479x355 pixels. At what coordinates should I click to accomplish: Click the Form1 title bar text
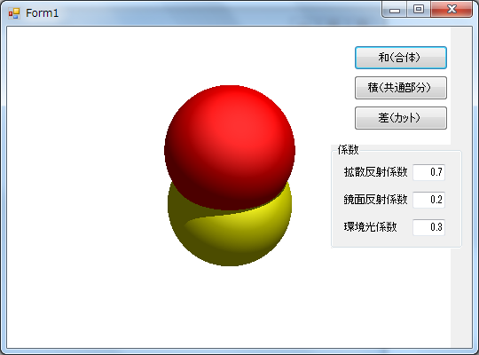(43, 13)
